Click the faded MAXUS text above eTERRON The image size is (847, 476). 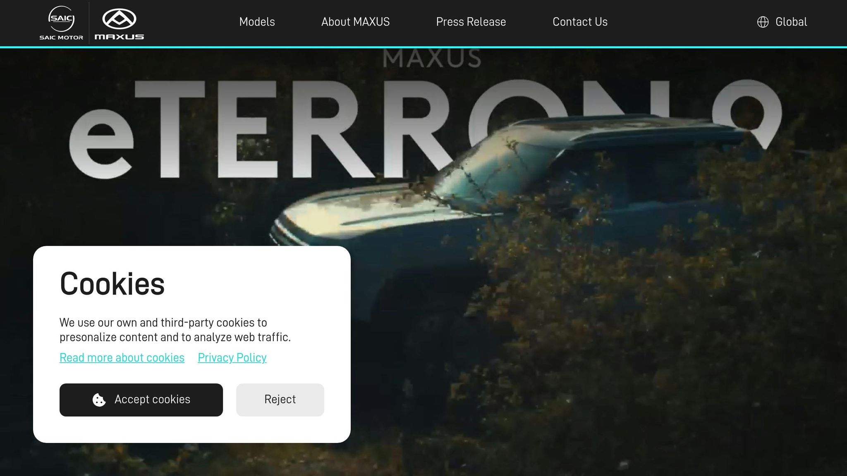[431, 59]
